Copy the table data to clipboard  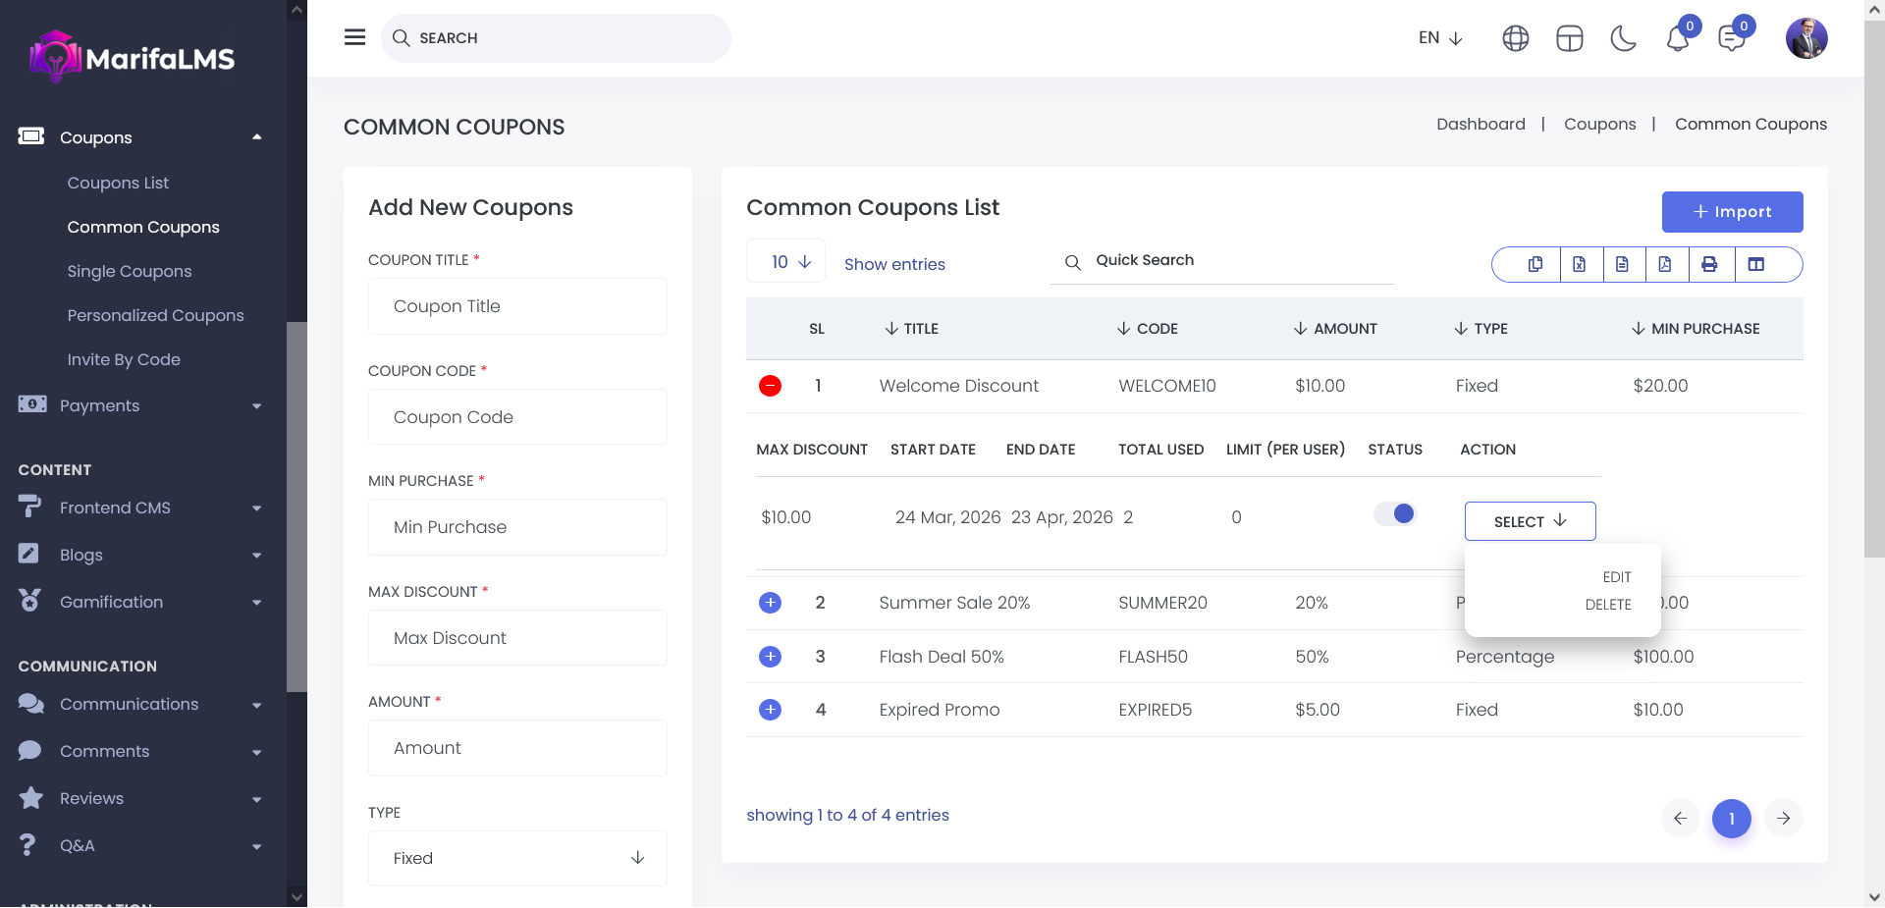point(1535,264)
